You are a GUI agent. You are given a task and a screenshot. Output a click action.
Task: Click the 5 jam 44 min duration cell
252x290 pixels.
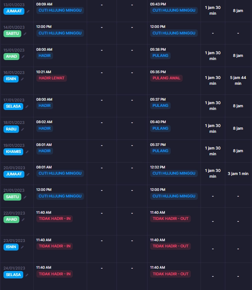pos(238,81)
